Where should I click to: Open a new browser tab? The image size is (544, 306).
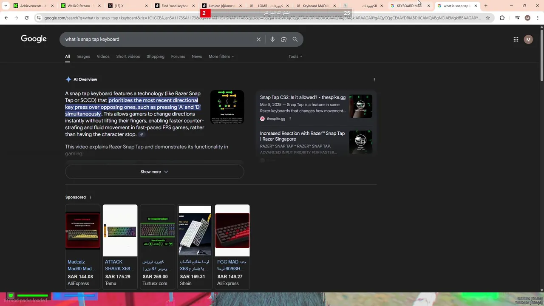pyautogui.click(x=486, y=6)
